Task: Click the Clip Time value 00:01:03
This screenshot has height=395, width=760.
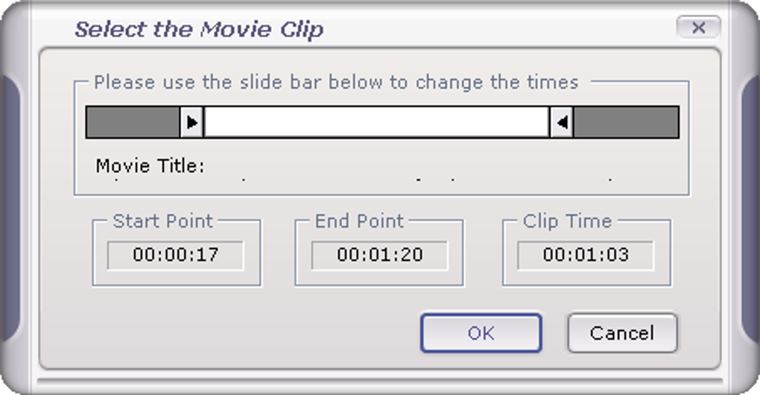Action: click(x=586, y=255)
